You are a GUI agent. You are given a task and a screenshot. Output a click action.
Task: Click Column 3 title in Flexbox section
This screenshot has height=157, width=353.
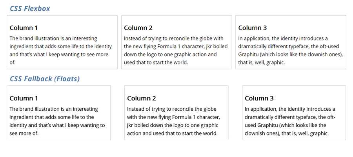pyautogui.click(x=252, y=28)
